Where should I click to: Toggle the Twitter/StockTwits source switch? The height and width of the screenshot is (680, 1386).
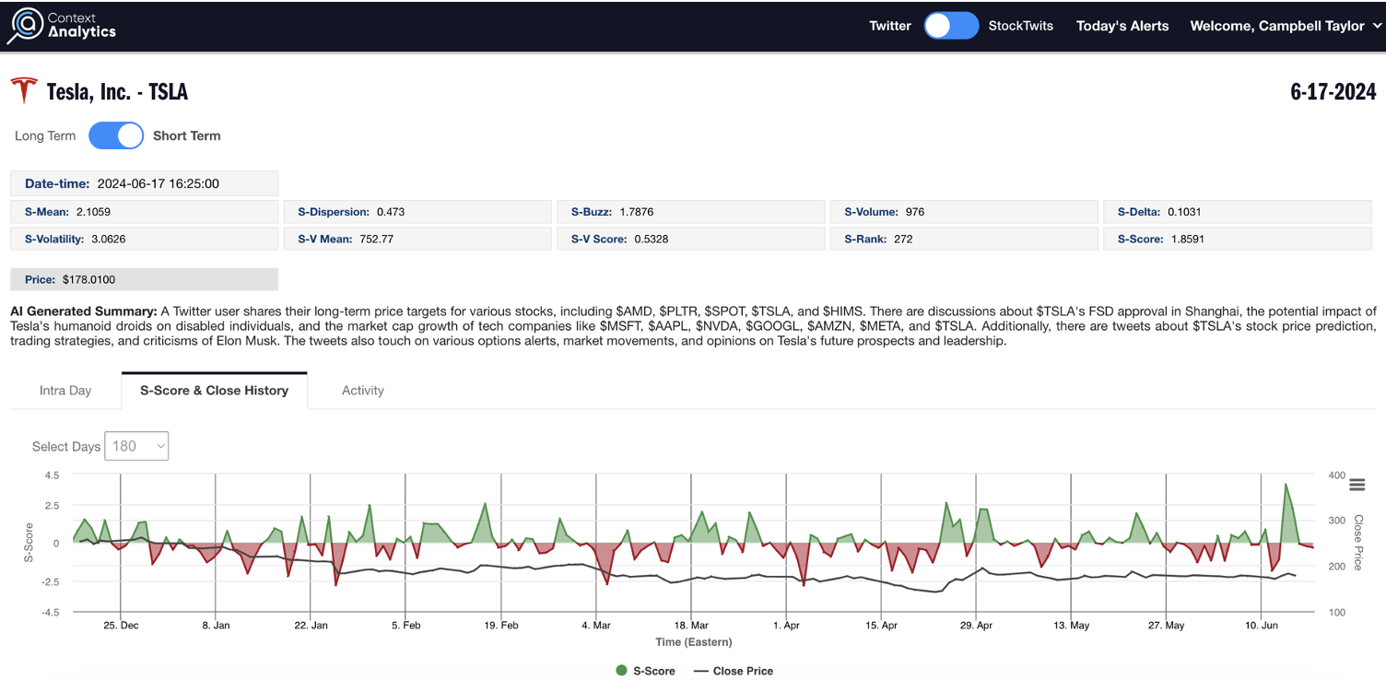pyautogui.click(x=950, y=26)
